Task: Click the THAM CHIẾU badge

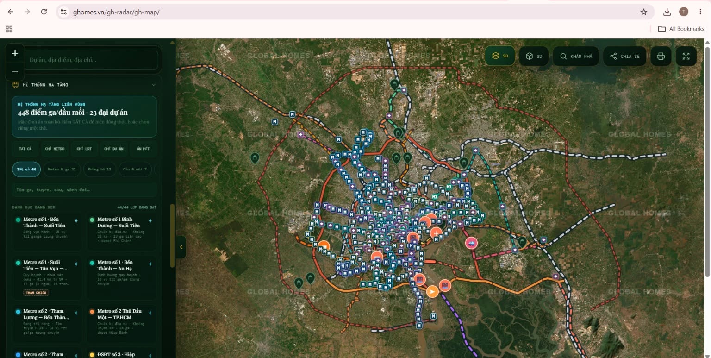Action: click(x=36, y=292)
